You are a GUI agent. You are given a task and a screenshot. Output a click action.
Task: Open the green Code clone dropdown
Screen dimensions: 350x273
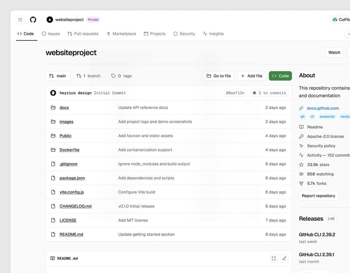coord(280,76)
